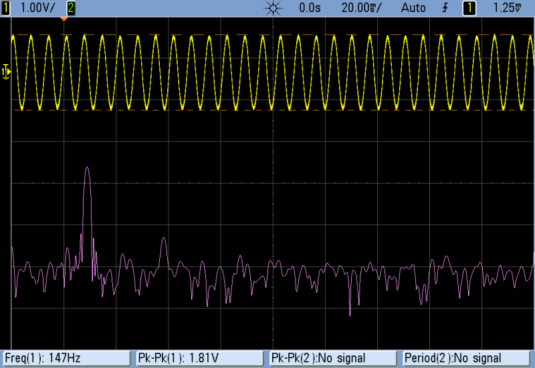Click the 1.25V trigger level value
535x368 pixels.
coord(506,7)
